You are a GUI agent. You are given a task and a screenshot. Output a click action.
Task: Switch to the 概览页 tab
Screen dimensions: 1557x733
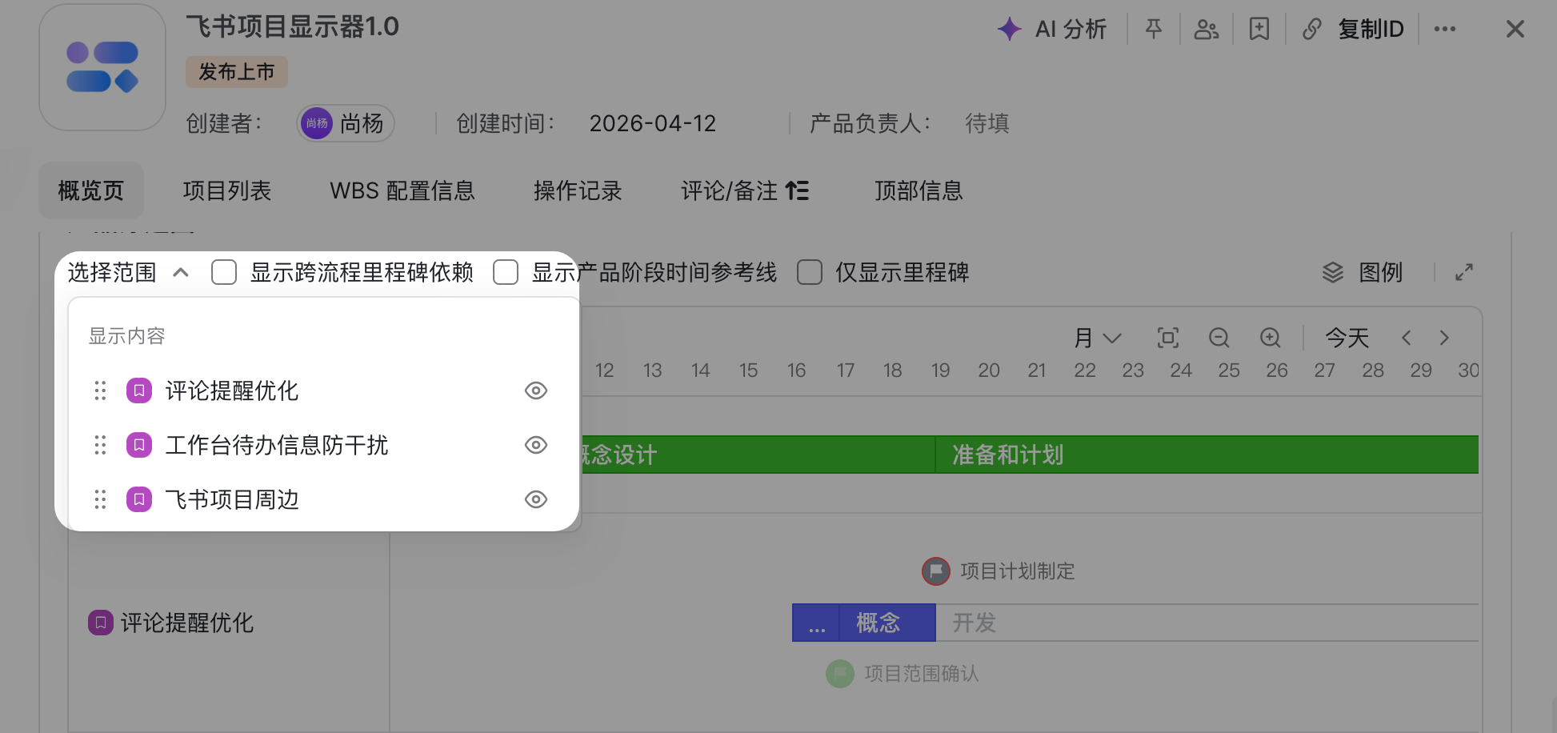[x=91, y=190]
